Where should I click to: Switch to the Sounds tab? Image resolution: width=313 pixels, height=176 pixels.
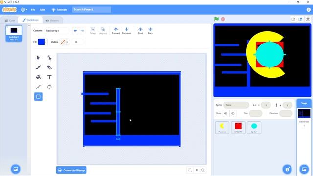[52, 20]
